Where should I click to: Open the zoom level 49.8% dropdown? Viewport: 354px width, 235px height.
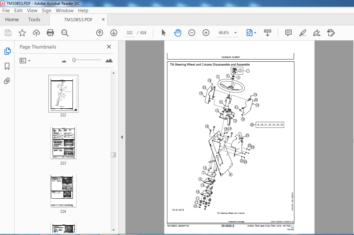coord(235,33)
